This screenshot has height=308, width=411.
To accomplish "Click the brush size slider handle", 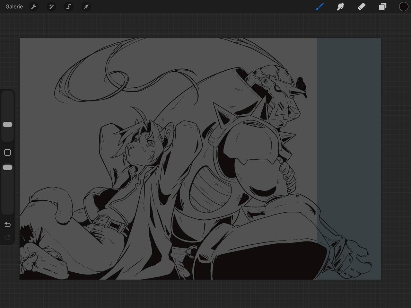I will pos(7,124).
